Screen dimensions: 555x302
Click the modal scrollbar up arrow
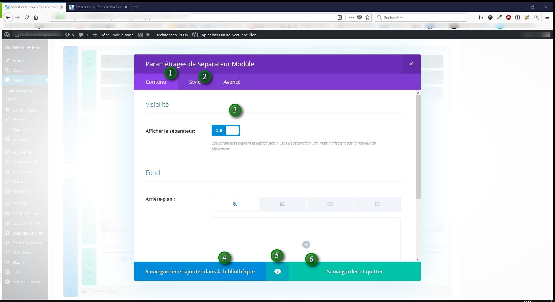pos(418,93)
